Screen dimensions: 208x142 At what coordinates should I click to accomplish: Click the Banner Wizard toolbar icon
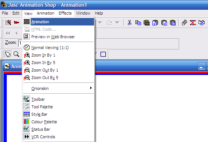[17, 22]
